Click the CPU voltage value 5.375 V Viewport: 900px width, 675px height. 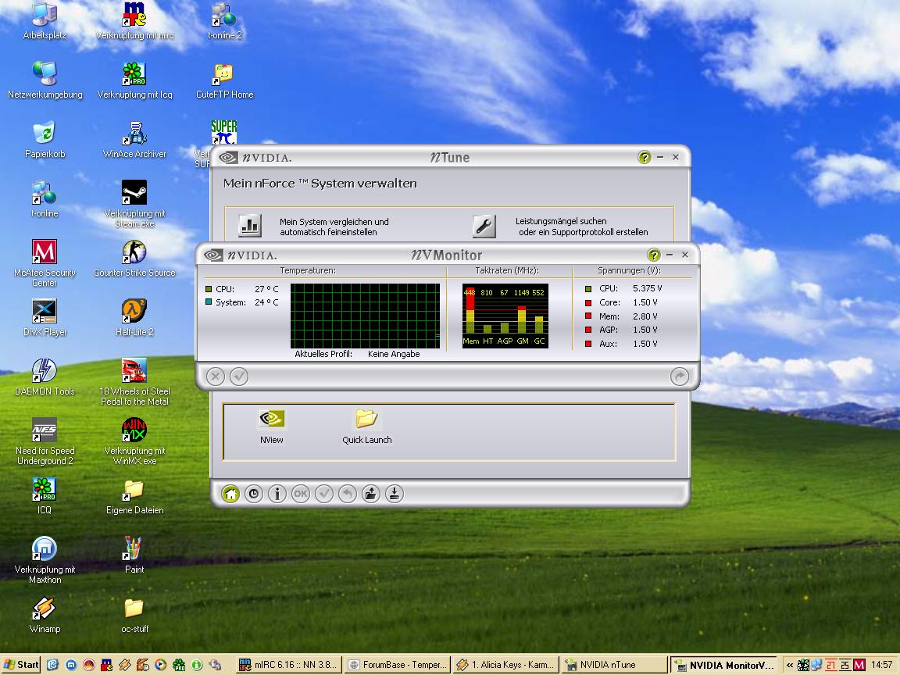[x=648, y=288]
